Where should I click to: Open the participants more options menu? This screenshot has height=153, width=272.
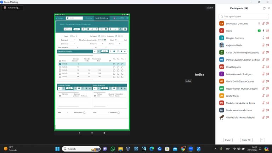(262, 140)
